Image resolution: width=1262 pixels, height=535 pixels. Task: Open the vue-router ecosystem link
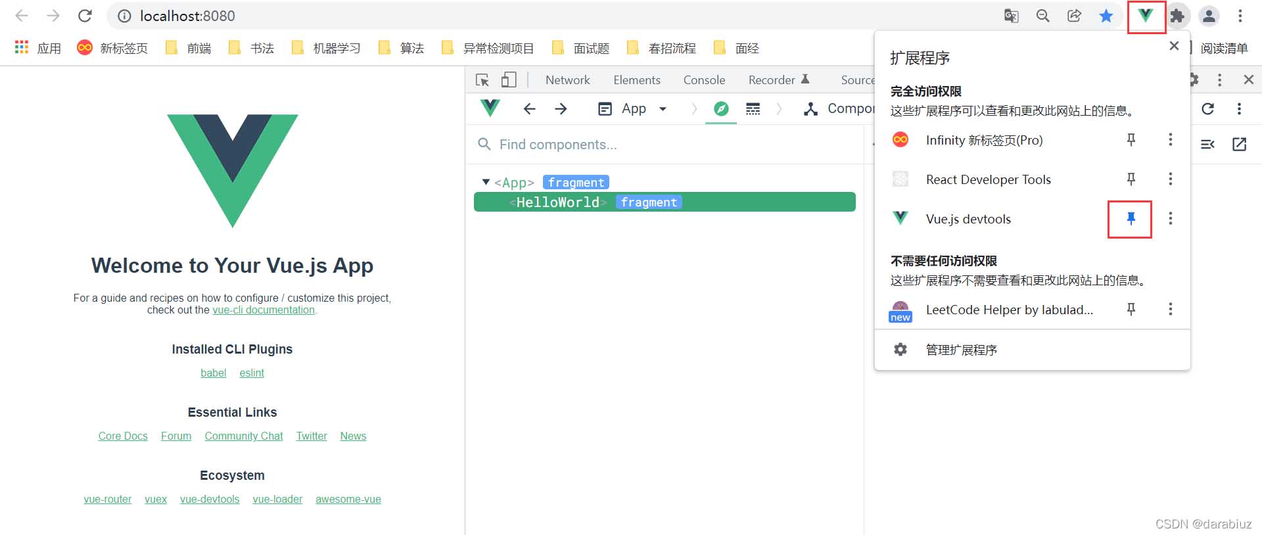pyautogui.click(x=108, y=499)
